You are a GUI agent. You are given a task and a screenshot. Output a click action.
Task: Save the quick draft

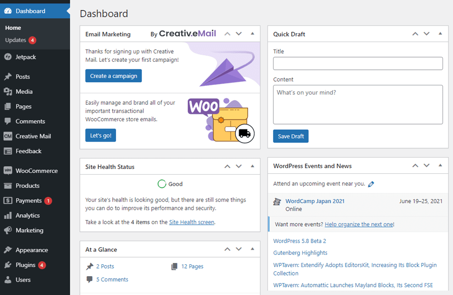(291, 136)
